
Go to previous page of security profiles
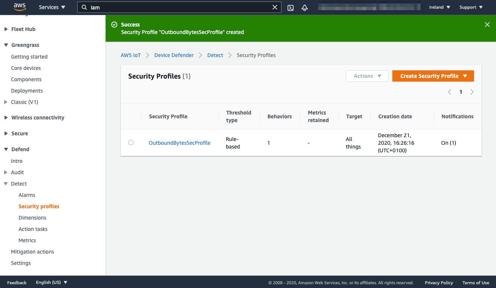[449, 92]
